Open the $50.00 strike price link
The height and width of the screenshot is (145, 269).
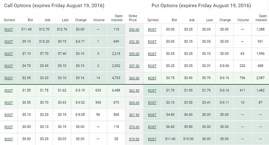click(134, 30)
